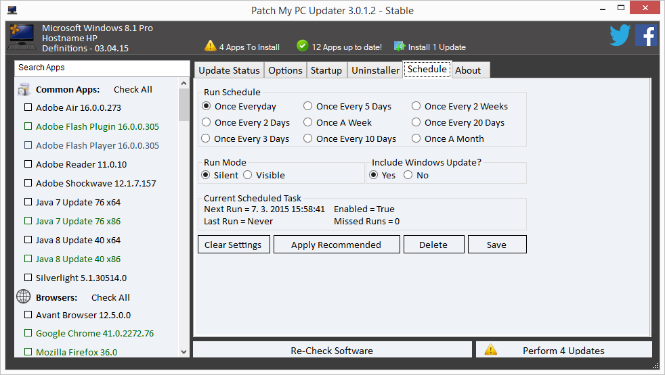The width and height of the screenshot is (665, 375).
Task: Select Once Every 10 Days
Action: (x=308, y=139)
